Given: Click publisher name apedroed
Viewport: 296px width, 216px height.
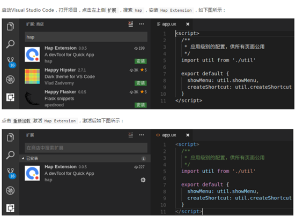Looking at the screenshot, I should 54,105.
